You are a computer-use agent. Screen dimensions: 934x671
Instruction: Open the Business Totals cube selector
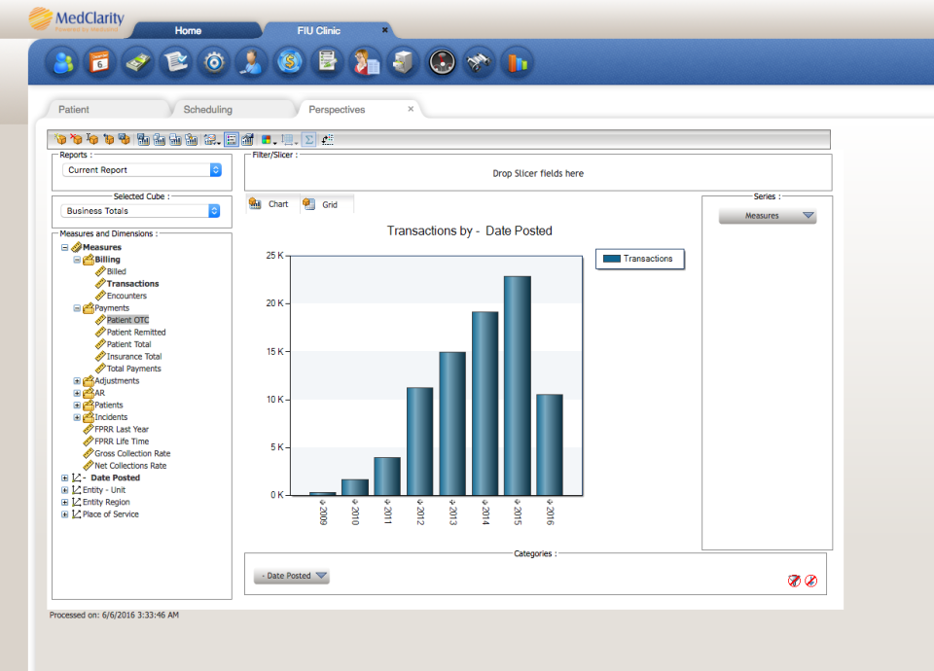coord(142,211)
